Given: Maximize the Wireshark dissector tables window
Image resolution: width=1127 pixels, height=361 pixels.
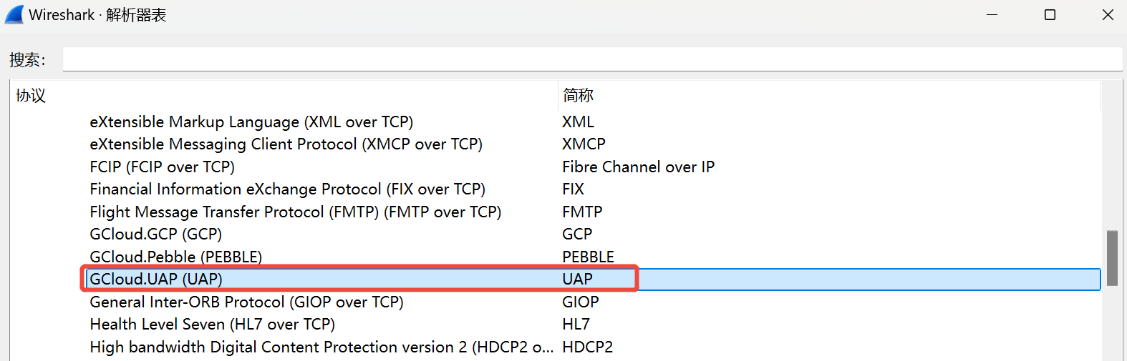Looking at the screenshot, I should [1050, 15].
